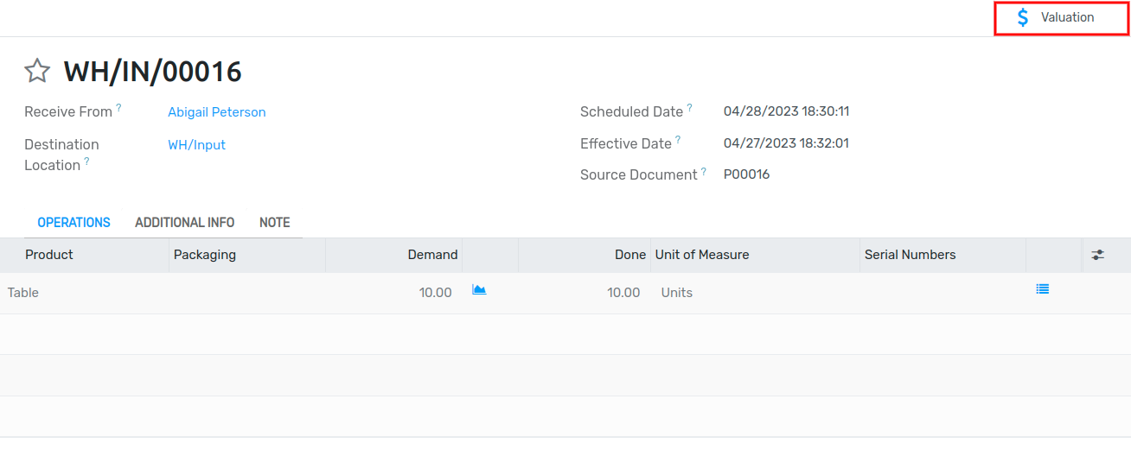Open the optional columns settings icon
The height and width of the screenshot is (475, 1131).
[1098, 255]
